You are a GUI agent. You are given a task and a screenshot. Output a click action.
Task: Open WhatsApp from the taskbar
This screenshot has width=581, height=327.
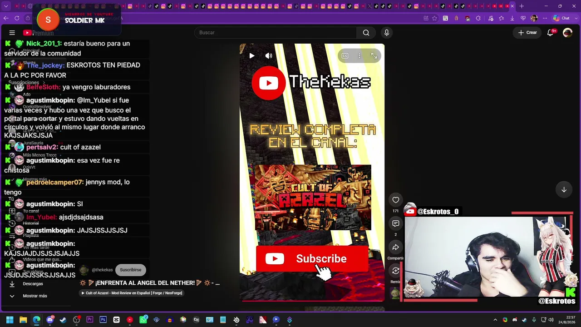[143, 320]
